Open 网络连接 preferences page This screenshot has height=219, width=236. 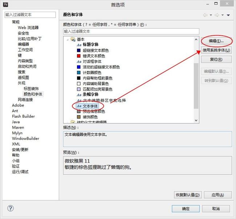[25, 100]
